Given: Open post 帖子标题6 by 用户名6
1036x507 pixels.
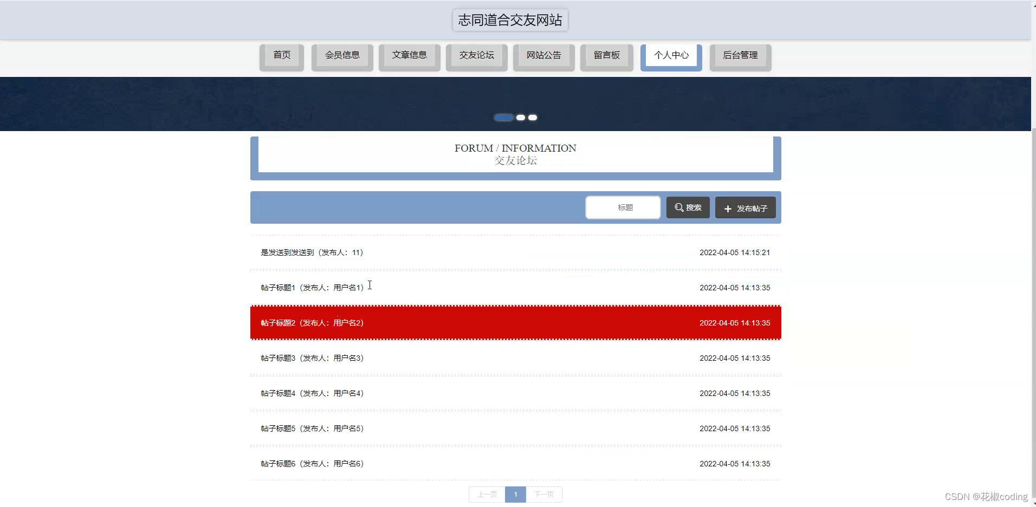Looking at the screenshot, I should click(x=516, y=464).
